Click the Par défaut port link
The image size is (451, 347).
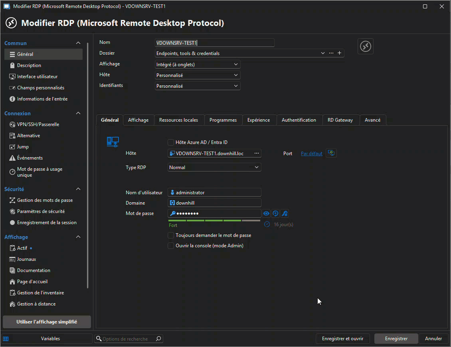311,153
